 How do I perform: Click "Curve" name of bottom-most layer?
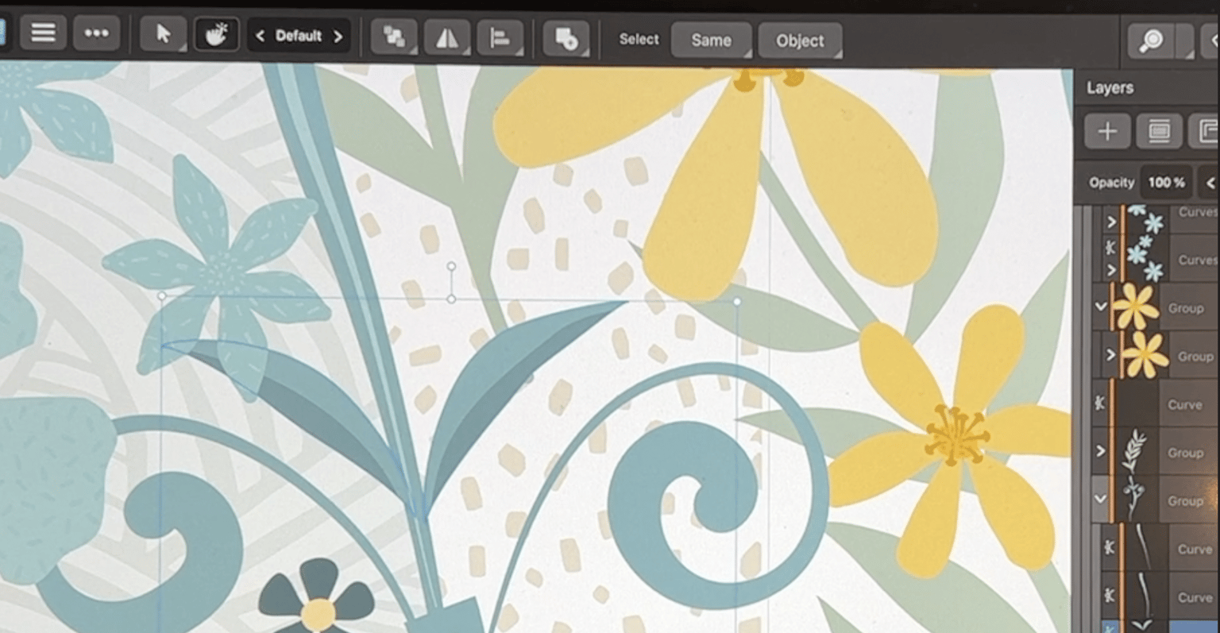(x=1195, y=597)
